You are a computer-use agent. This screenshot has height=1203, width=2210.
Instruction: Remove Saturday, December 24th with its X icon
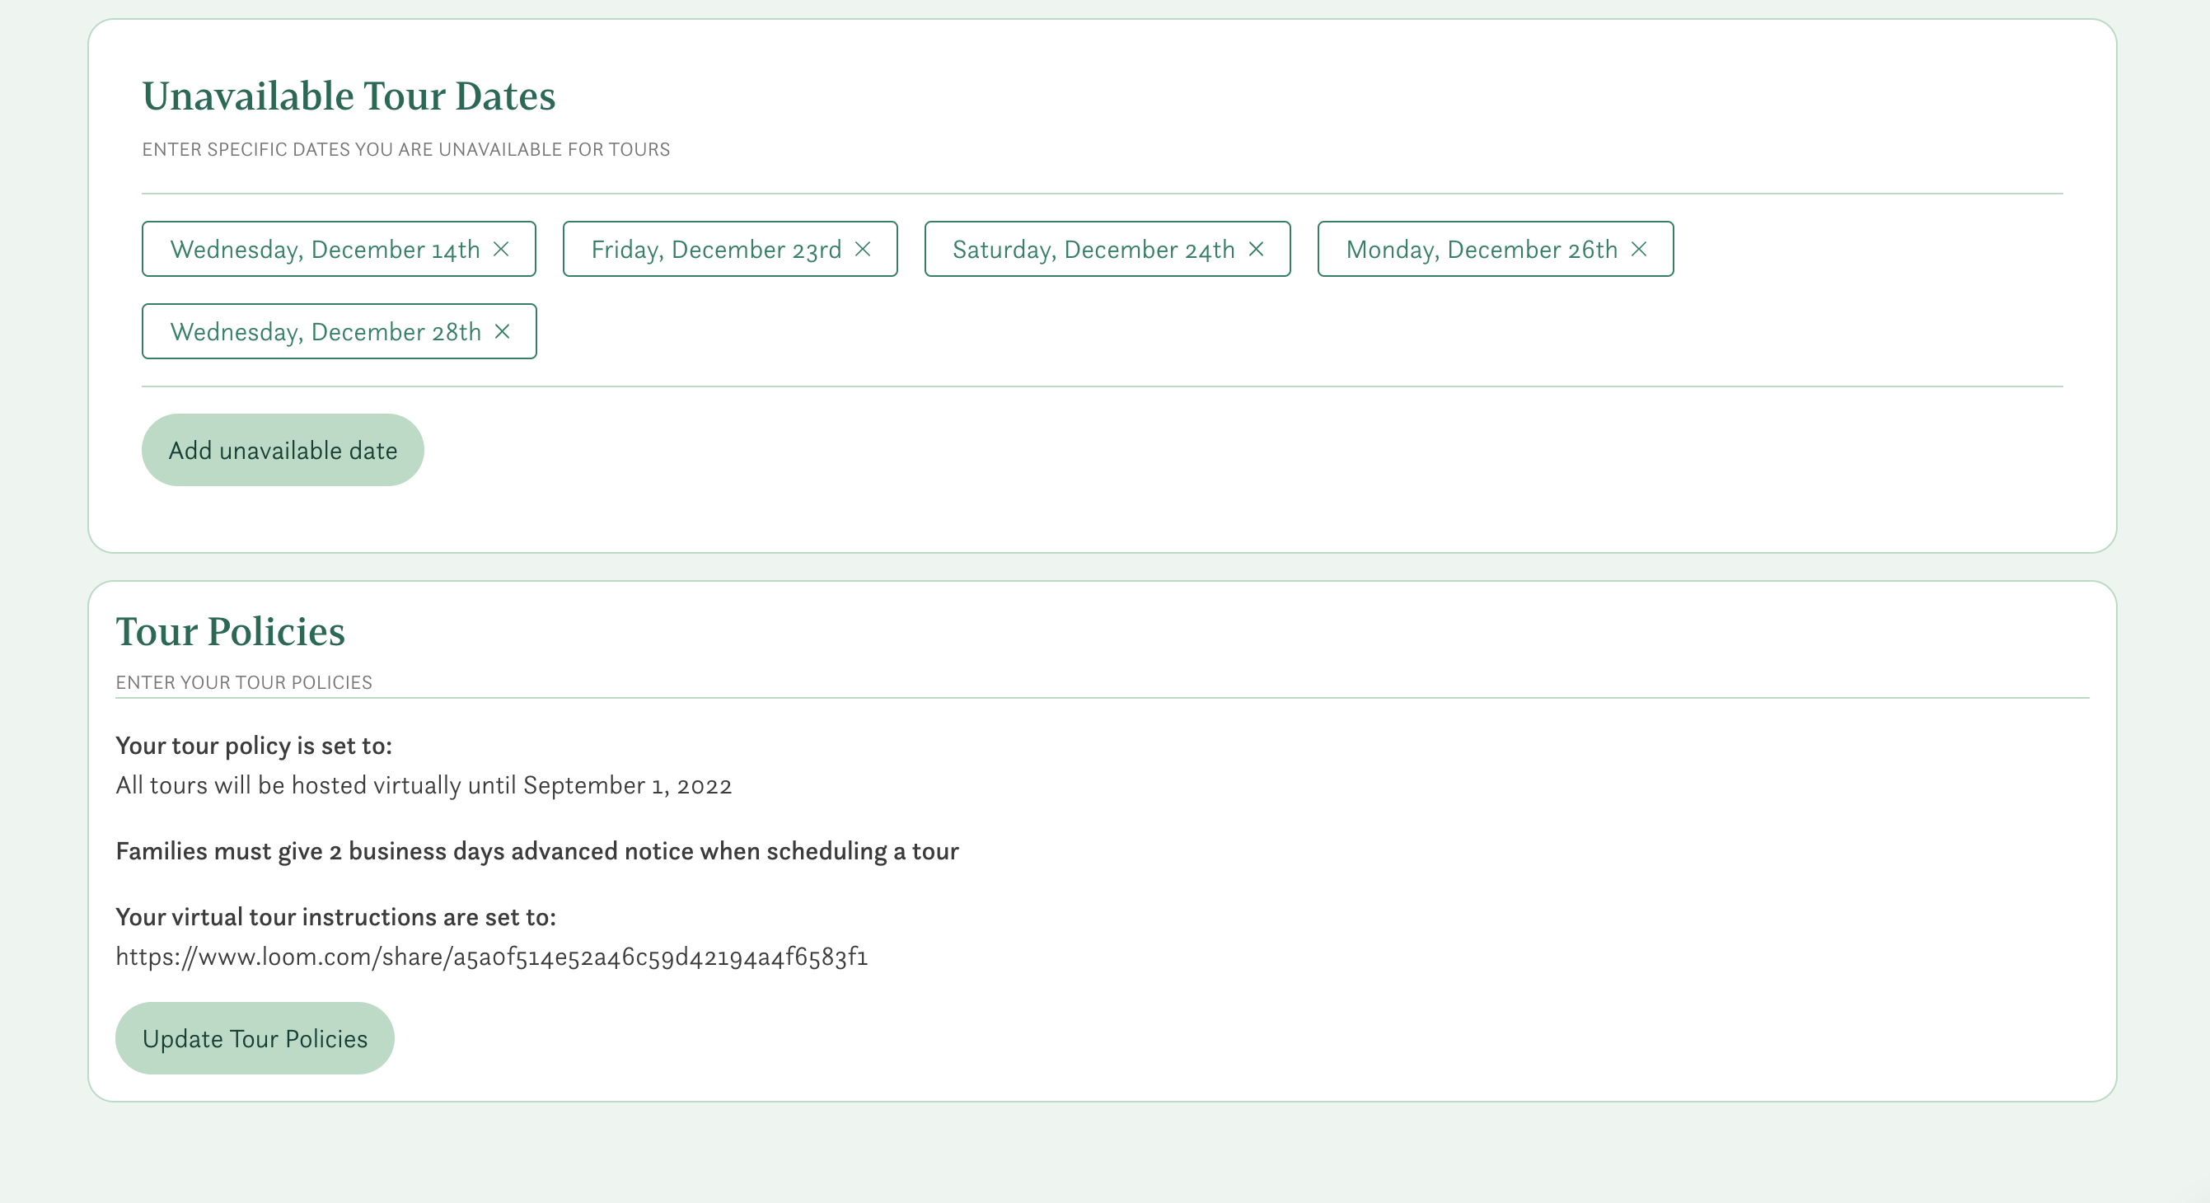pyautogui.click(x=1256, y=249)
